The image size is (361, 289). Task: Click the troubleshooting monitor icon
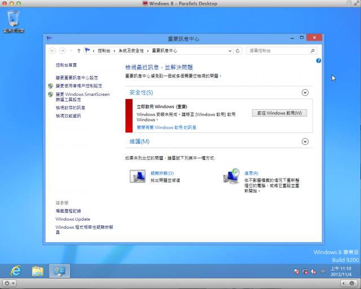point(138,176)
